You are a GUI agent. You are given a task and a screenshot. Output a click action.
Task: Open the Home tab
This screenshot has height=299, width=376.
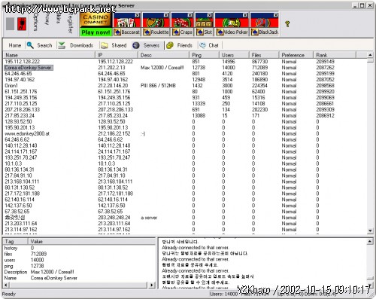(15, 45)
